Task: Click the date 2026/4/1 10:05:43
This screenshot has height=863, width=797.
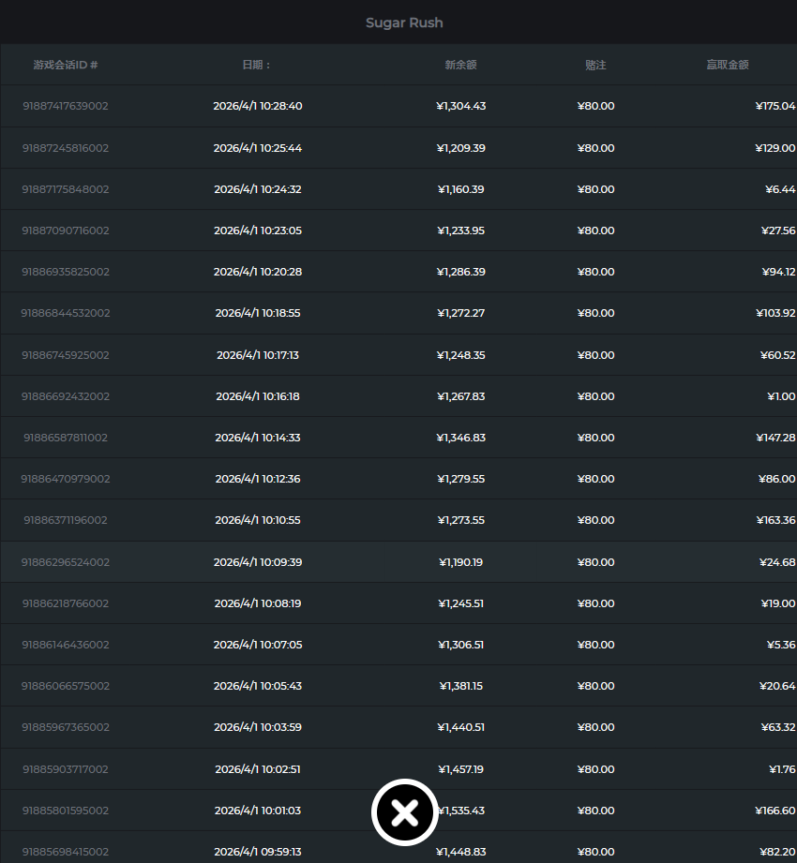Action: point(258,686)
